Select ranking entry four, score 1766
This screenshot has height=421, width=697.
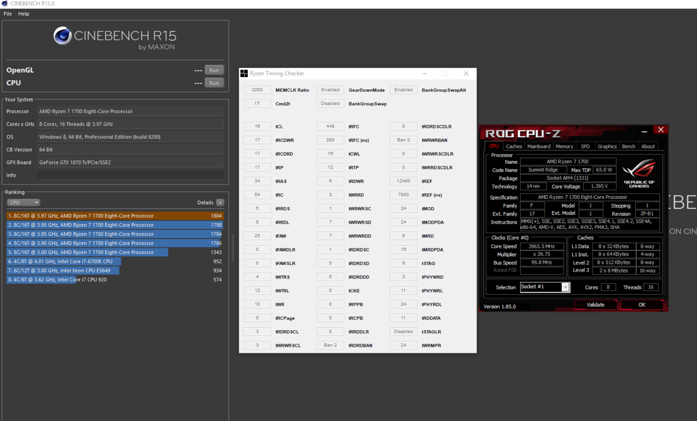[x=114, y=243]
